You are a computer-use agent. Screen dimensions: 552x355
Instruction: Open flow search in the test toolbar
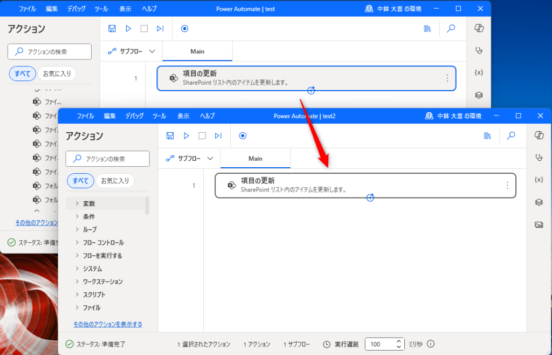(451, 29)
